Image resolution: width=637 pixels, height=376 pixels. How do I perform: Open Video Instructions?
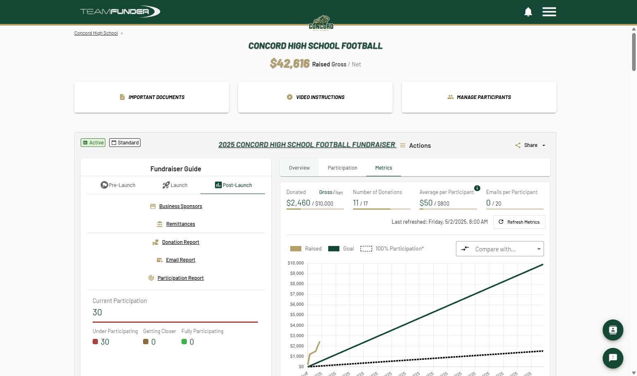coord(315,97)
